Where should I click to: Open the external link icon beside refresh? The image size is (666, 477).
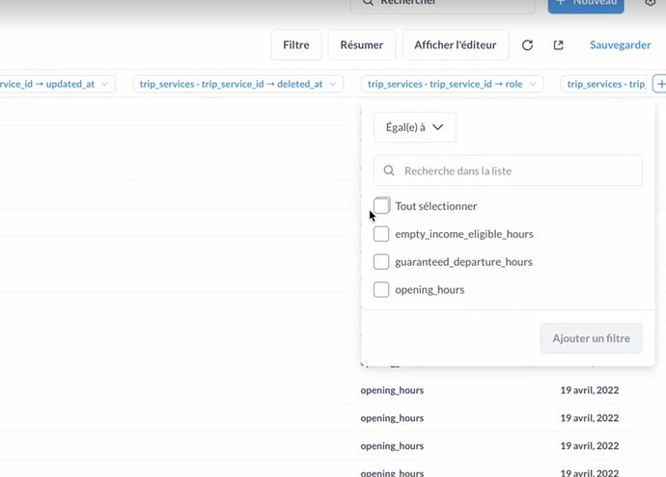[x=558, y=45]
